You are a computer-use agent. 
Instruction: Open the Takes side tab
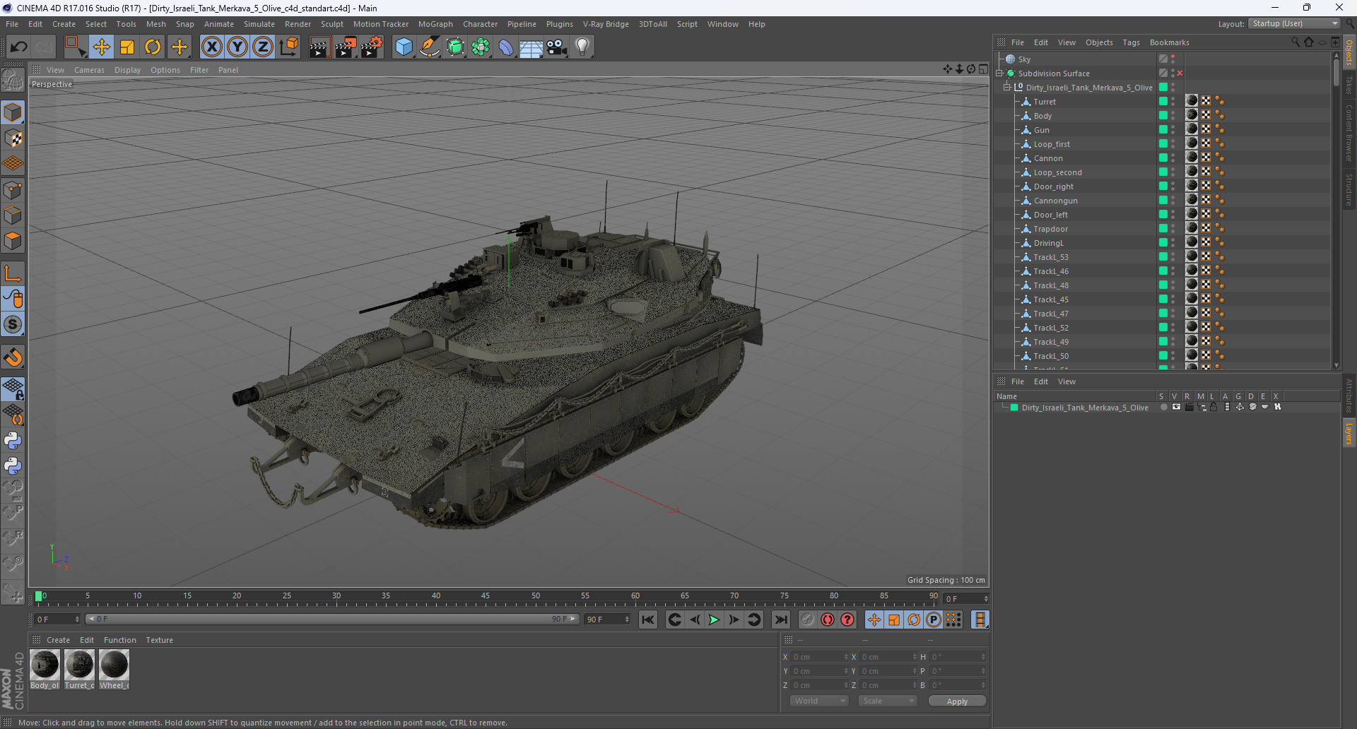pos(1349,85)
